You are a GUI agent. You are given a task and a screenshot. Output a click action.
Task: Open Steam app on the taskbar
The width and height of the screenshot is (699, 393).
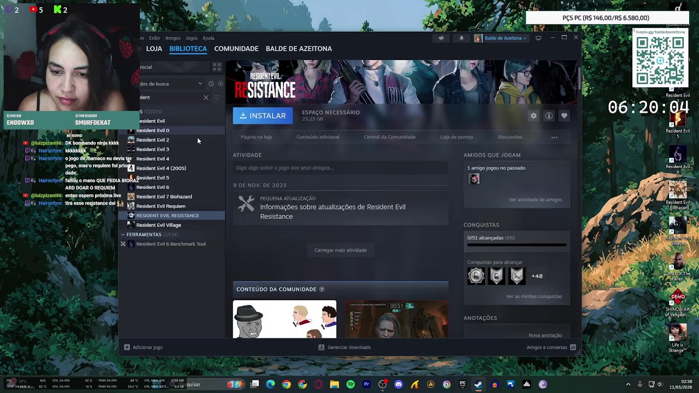pyautogui.click(x=478, y=384)
